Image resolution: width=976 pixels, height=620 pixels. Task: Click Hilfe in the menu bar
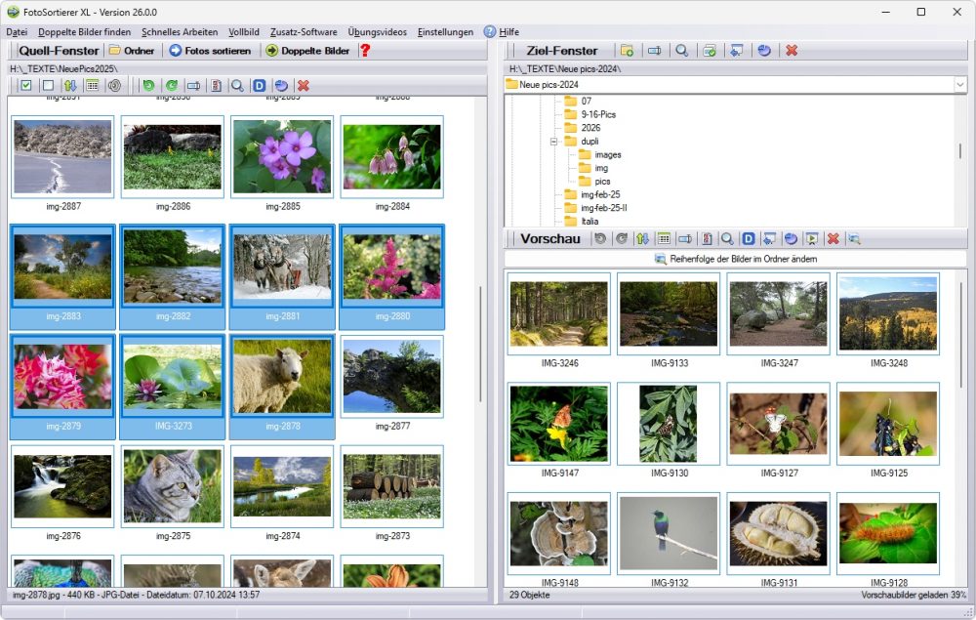(x=508, y=32)
